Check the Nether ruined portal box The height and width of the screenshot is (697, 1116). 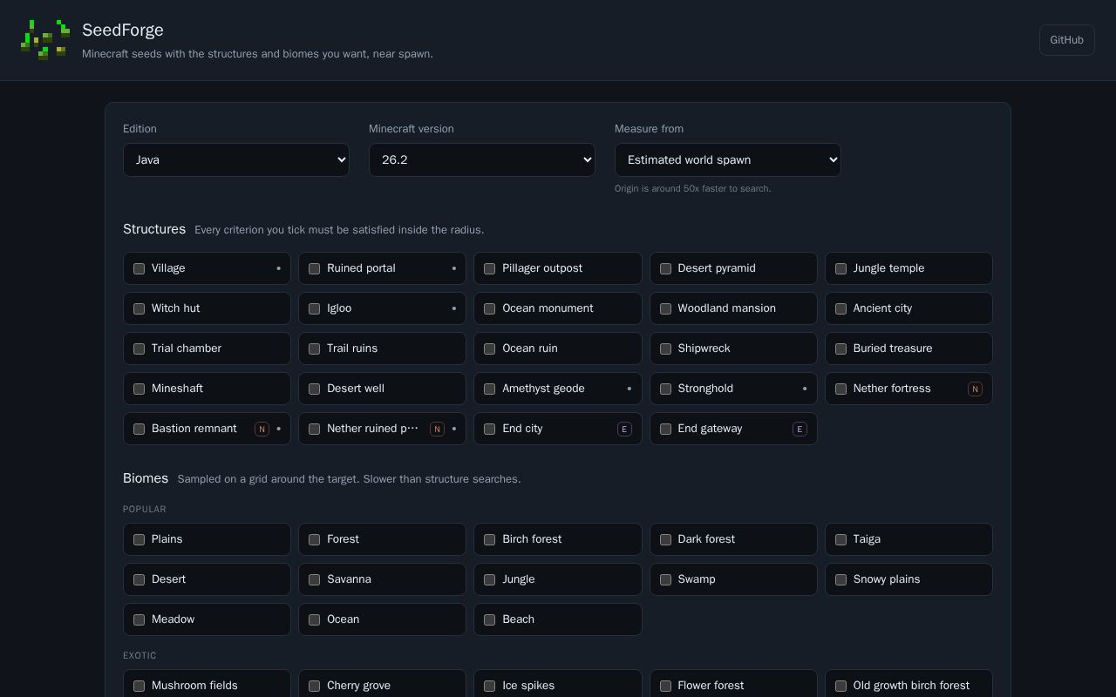click(x=314, y=429)
